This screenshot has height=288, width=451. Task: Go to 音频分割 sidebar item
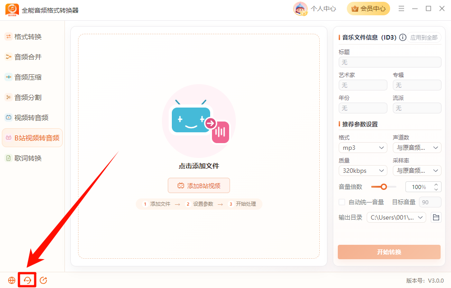32,98
